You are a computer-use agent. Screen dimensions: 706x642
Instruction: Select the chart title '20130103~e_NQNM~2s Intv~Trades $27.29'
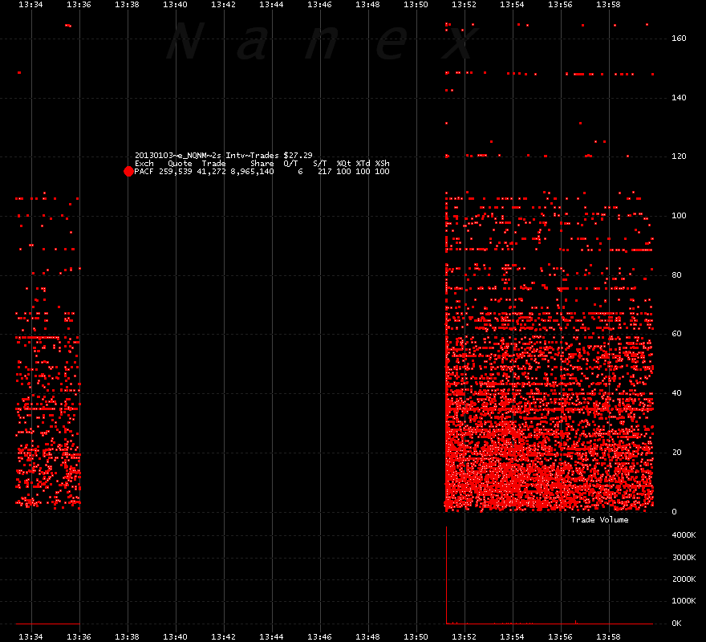pyautogui.click(x=223, y=156)
